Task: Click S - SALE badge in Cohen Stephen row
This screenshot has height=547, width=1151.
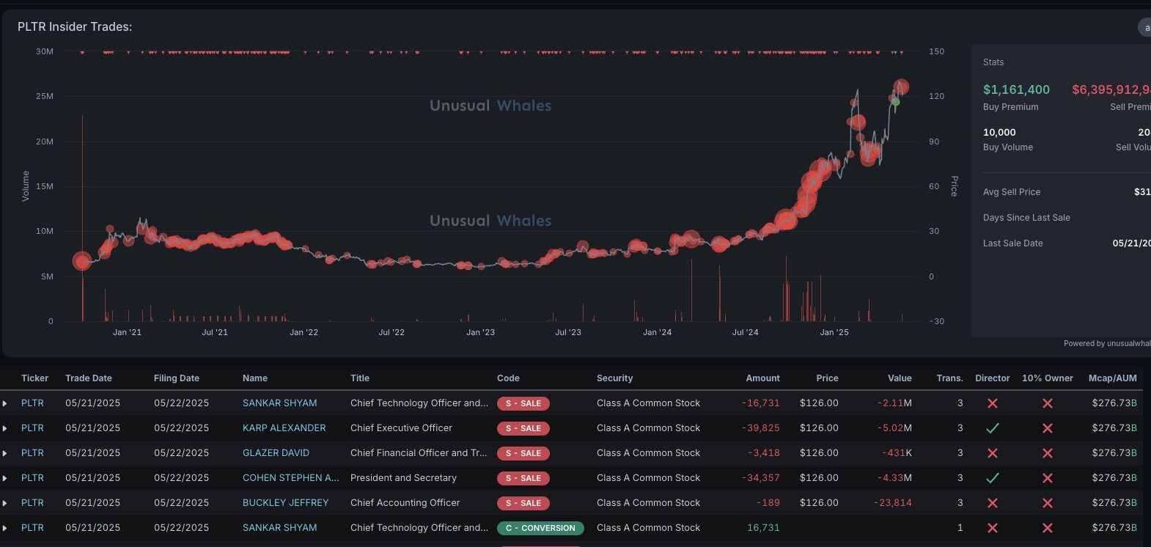Action: point(523,478)
